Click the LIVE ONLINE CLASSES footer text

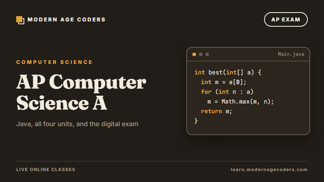pyautogui.click(x=46, y=169)
